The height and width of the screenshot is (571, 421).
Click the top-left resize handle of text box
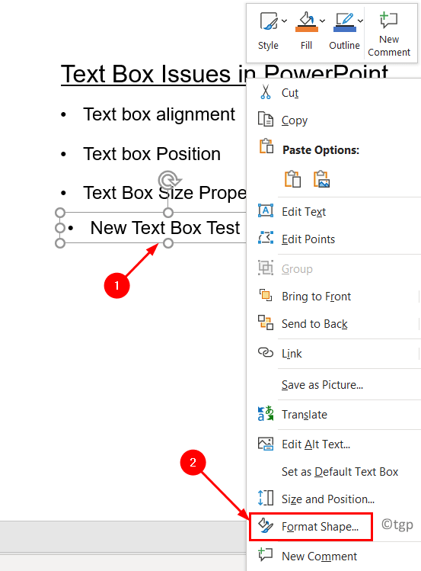click(60, 212)
